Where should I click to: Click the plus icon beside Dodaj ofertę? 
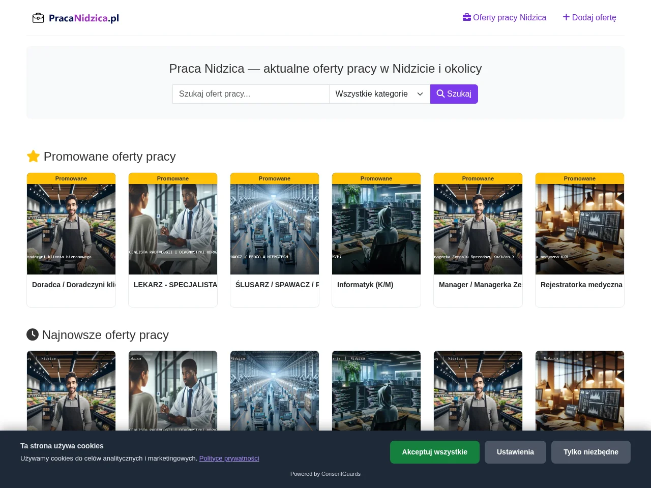pyautogui.click(x=566, y=17)
